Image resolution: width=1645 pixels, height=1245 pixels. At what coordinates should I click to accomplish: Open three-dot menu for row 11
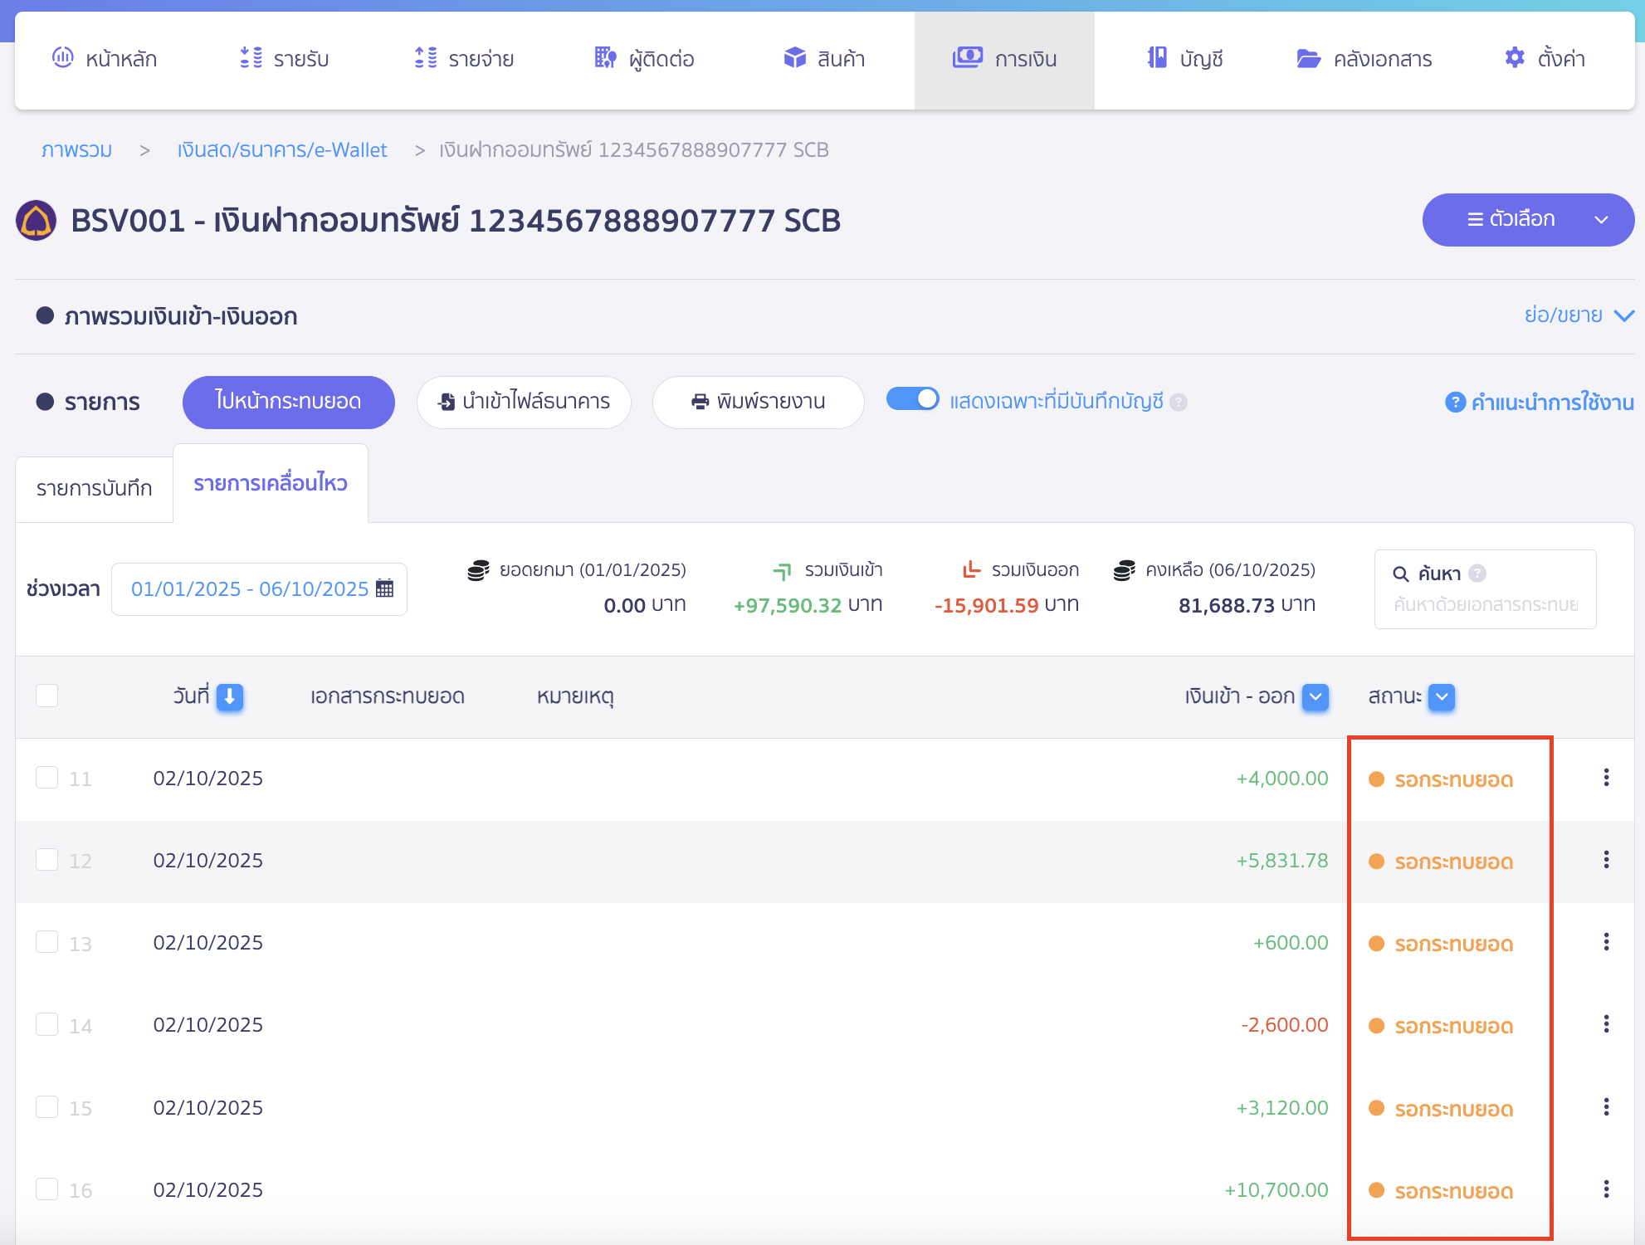[1606, 778]
